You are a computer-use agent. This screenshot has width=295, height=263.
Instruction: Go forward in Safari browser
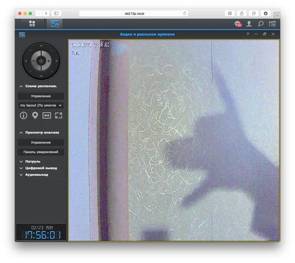46,14
